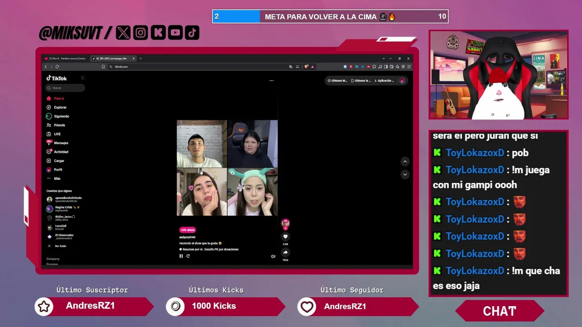Share the video with arrow icon

tap(286, 253)
